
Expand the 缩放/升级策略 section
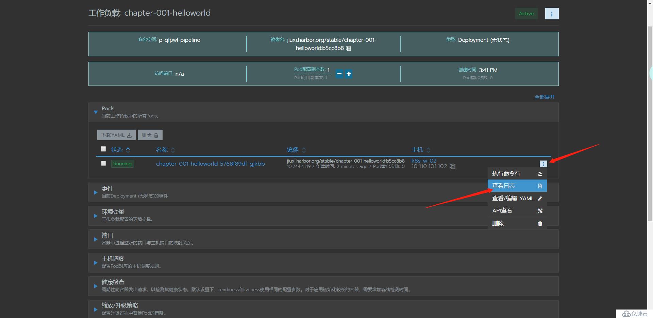(96, 310)
